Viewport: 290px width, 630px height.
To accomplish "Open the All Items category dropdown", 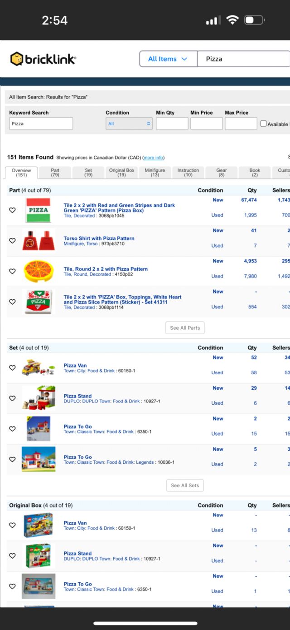I will pos(168,59).
